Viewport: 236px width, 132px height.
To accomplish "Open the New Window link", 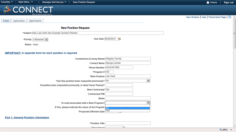I will point(192,17).
